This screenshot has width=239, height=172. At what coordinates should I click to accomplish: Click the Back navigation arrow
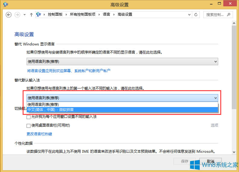click(x=9, y=14)
